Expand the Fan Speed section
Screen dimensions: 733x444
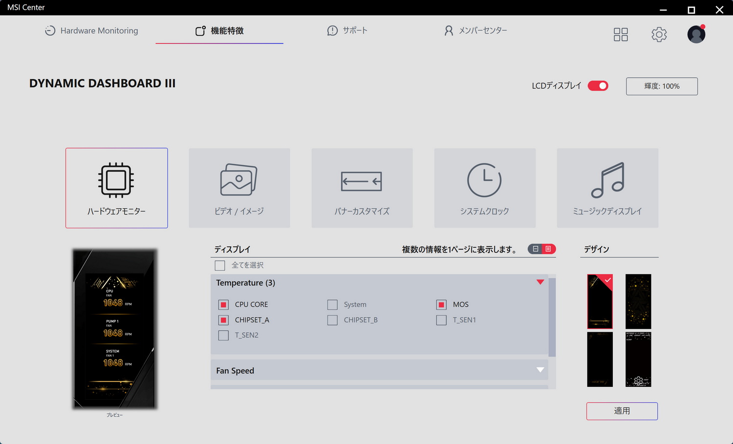(540, 370)
